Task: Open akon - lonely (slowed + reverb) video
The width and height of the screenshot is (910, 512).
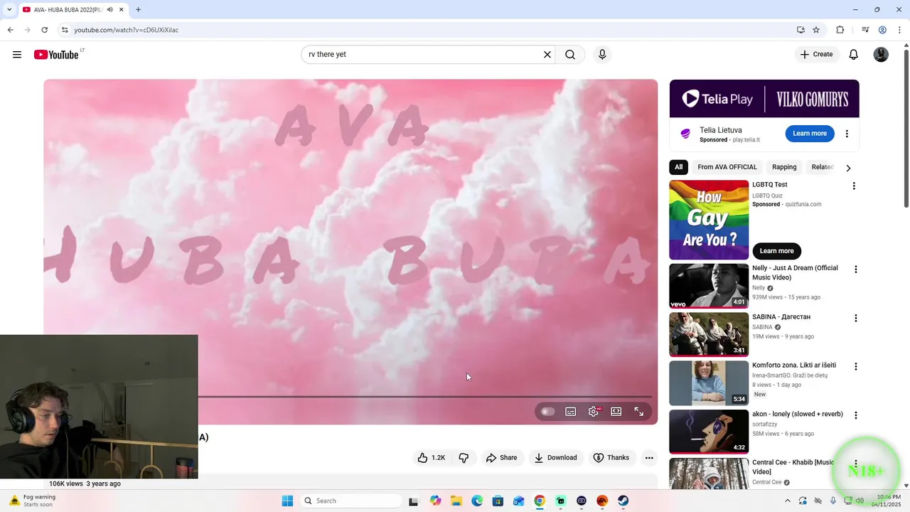Action: tap(709, 431)
